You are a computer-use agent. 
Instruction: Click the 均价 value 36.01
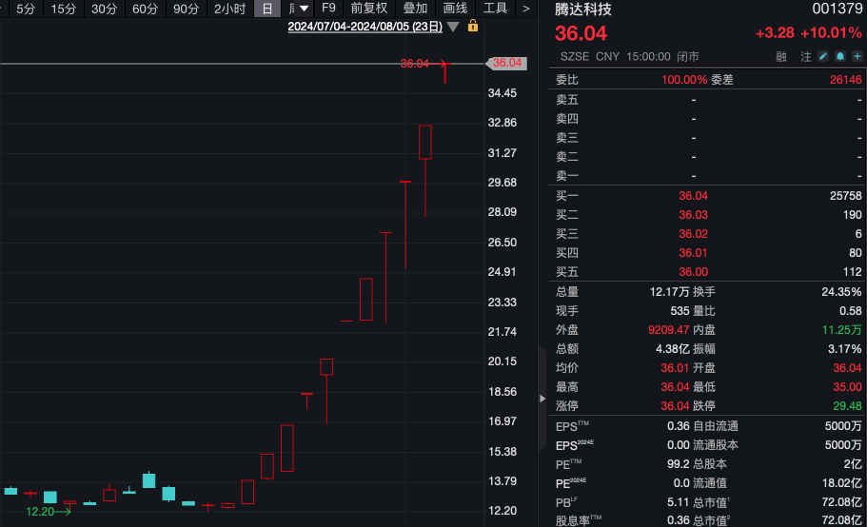tap(675, 368)
